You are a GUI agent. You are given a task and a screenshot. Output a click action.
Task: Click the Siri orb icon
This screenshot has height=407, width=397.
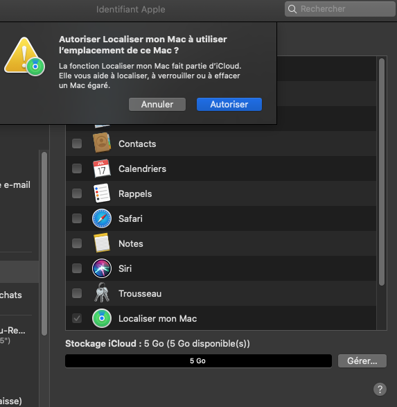pyautogui.click(x=102, y=268)
